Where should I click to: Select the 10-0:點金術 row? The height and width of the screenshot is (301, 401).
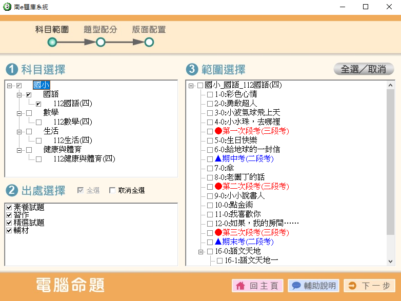coord(234,205)
